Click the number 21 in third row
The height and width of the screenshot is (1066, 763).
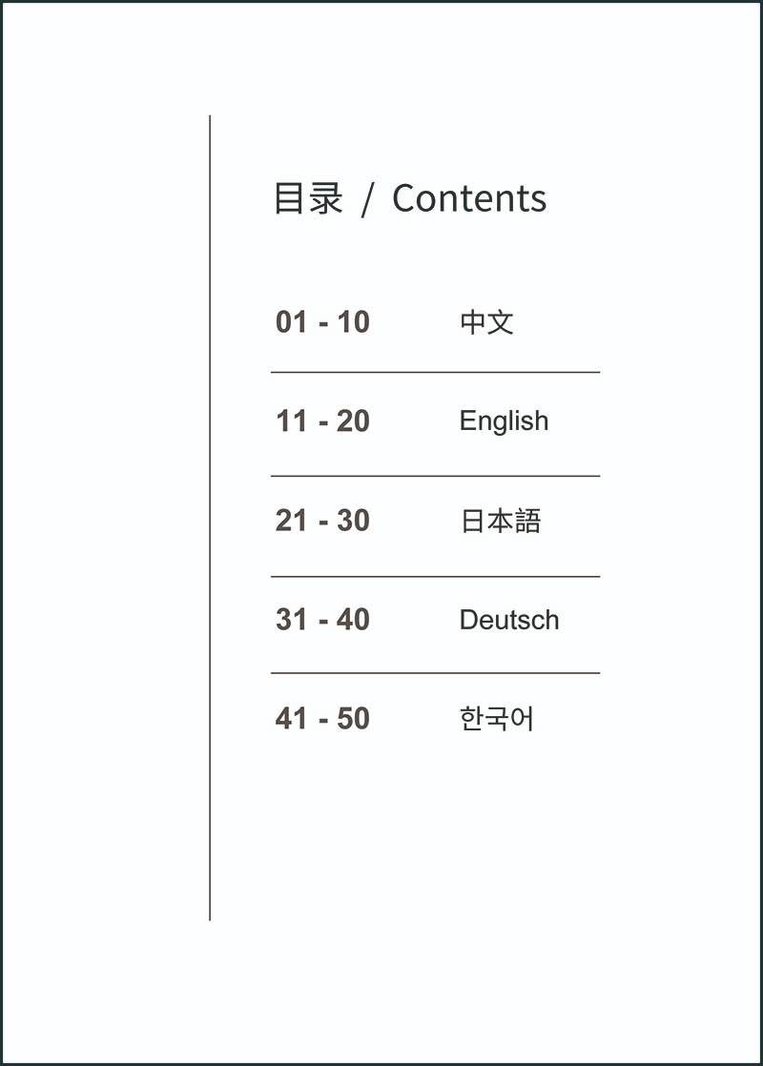(x=291, y=521)
